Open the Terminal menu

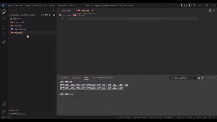coord(62,5)
